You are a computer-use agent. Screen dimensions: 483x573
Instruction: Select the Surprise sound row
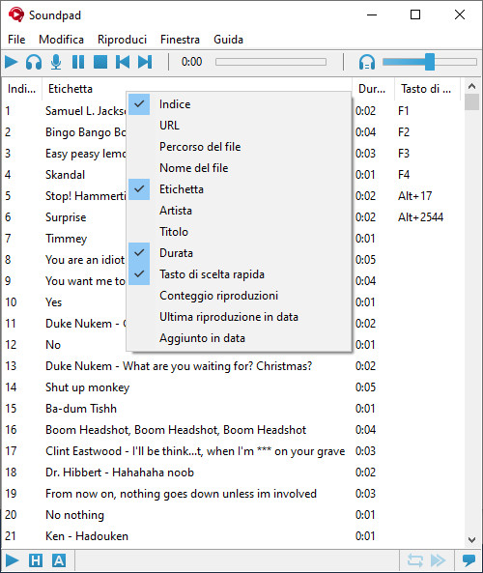(x=233, y=217)
